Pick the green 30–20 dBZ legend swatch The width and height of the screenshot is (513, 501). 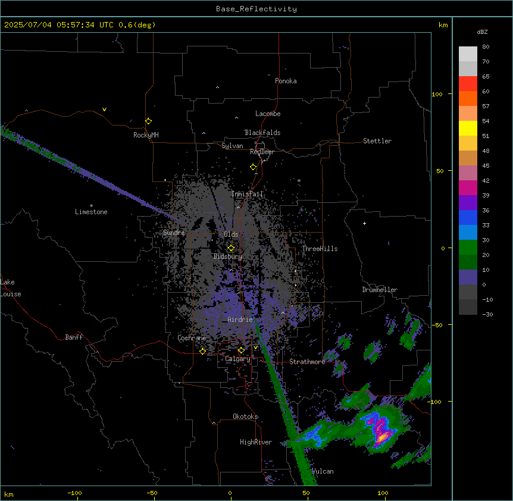point(468,248)
